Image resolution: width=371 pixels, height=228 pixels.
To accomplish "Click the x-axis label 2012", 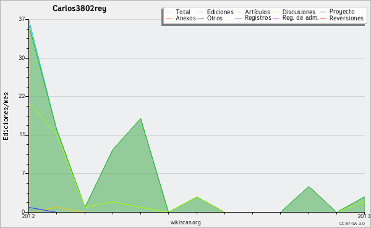I will [x=28, y=216].
